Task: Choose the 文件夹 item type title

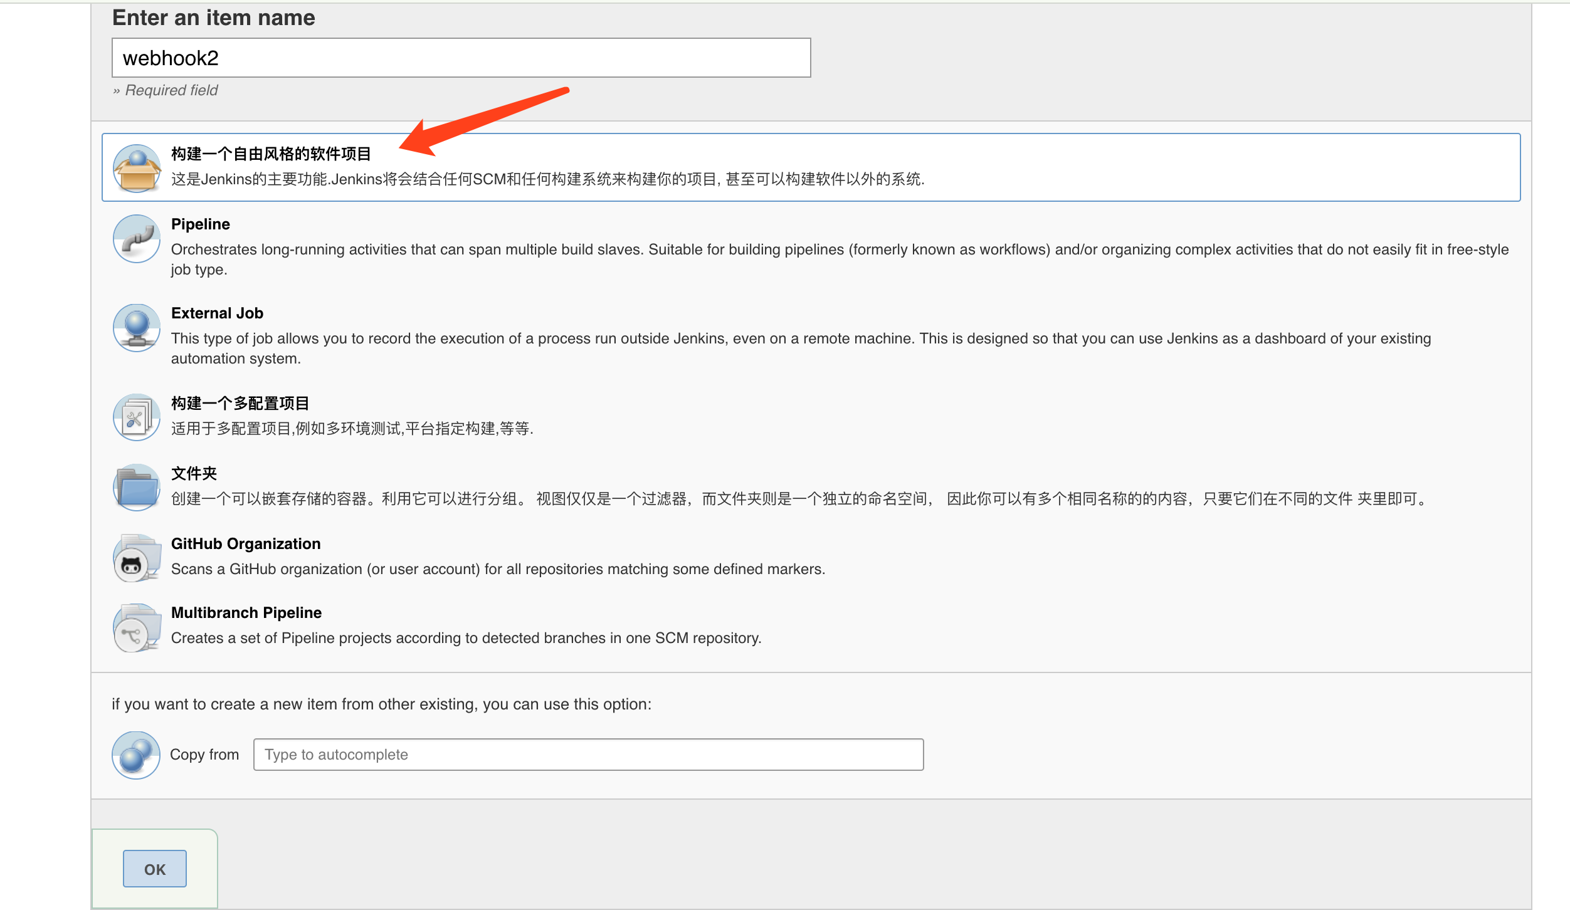Action: tap(194, 473)
